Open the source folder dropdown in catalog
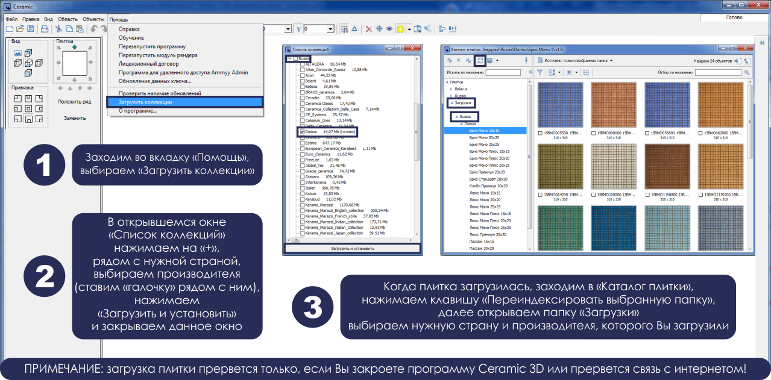The image size is (771, 380). 611,61
